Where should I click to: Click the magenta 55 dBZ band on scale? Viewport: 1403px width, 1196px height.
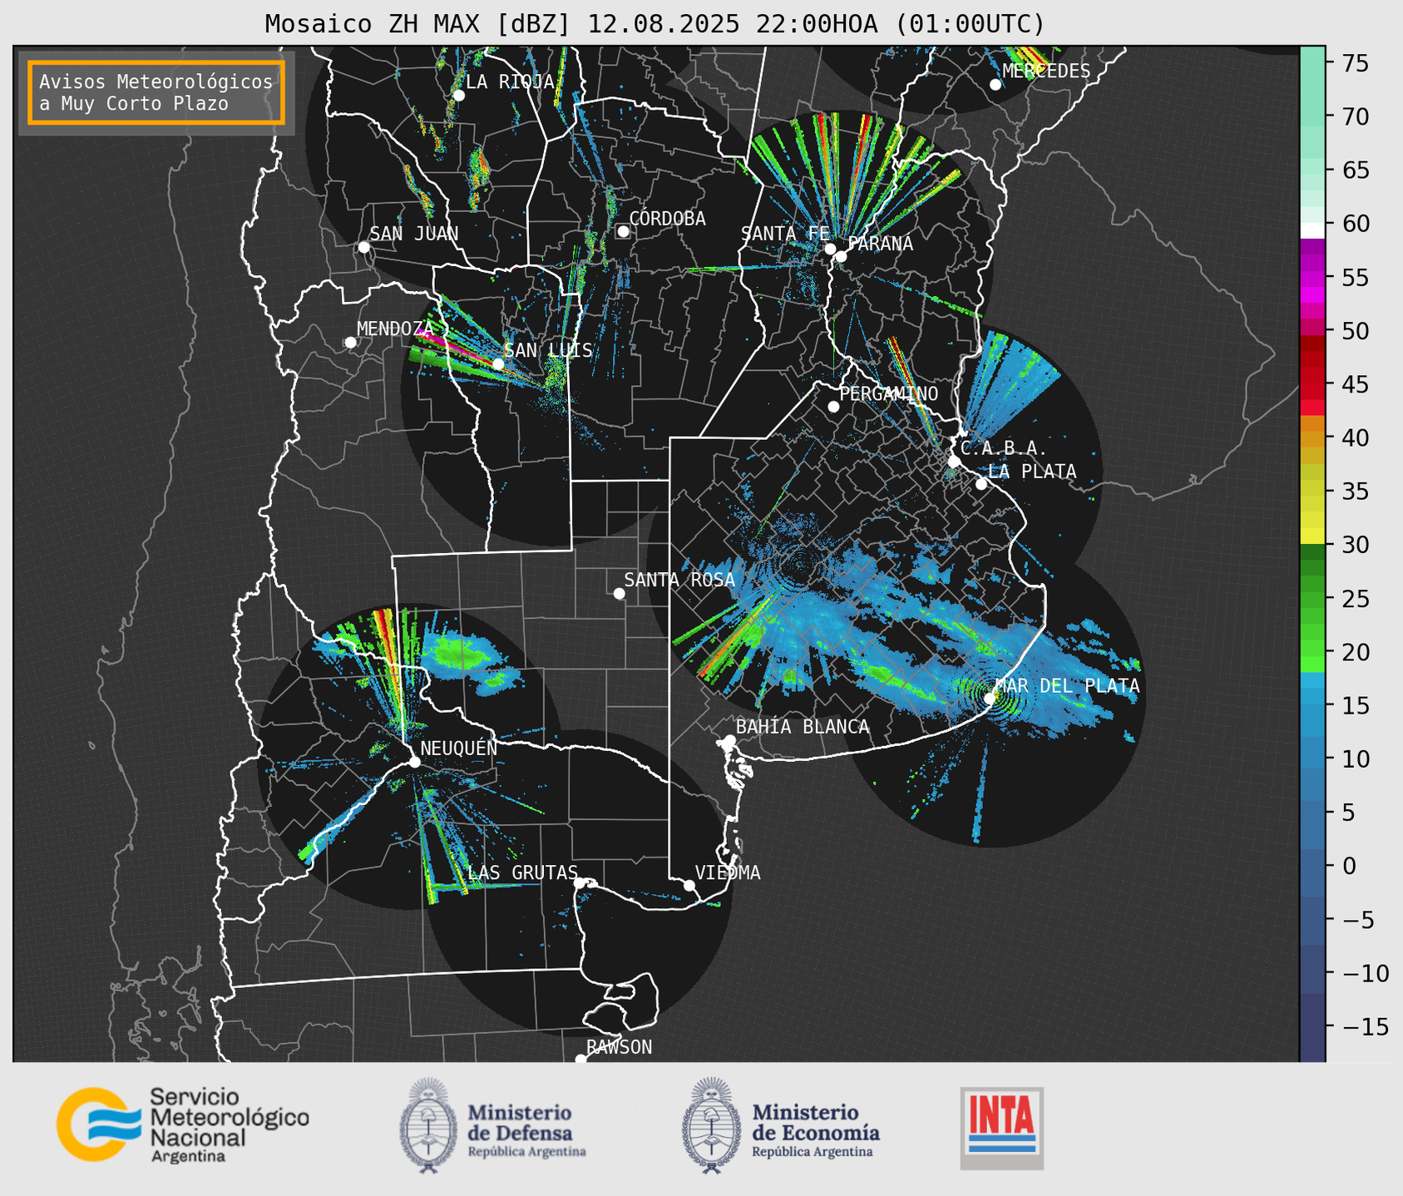(x=1312, y=278)
